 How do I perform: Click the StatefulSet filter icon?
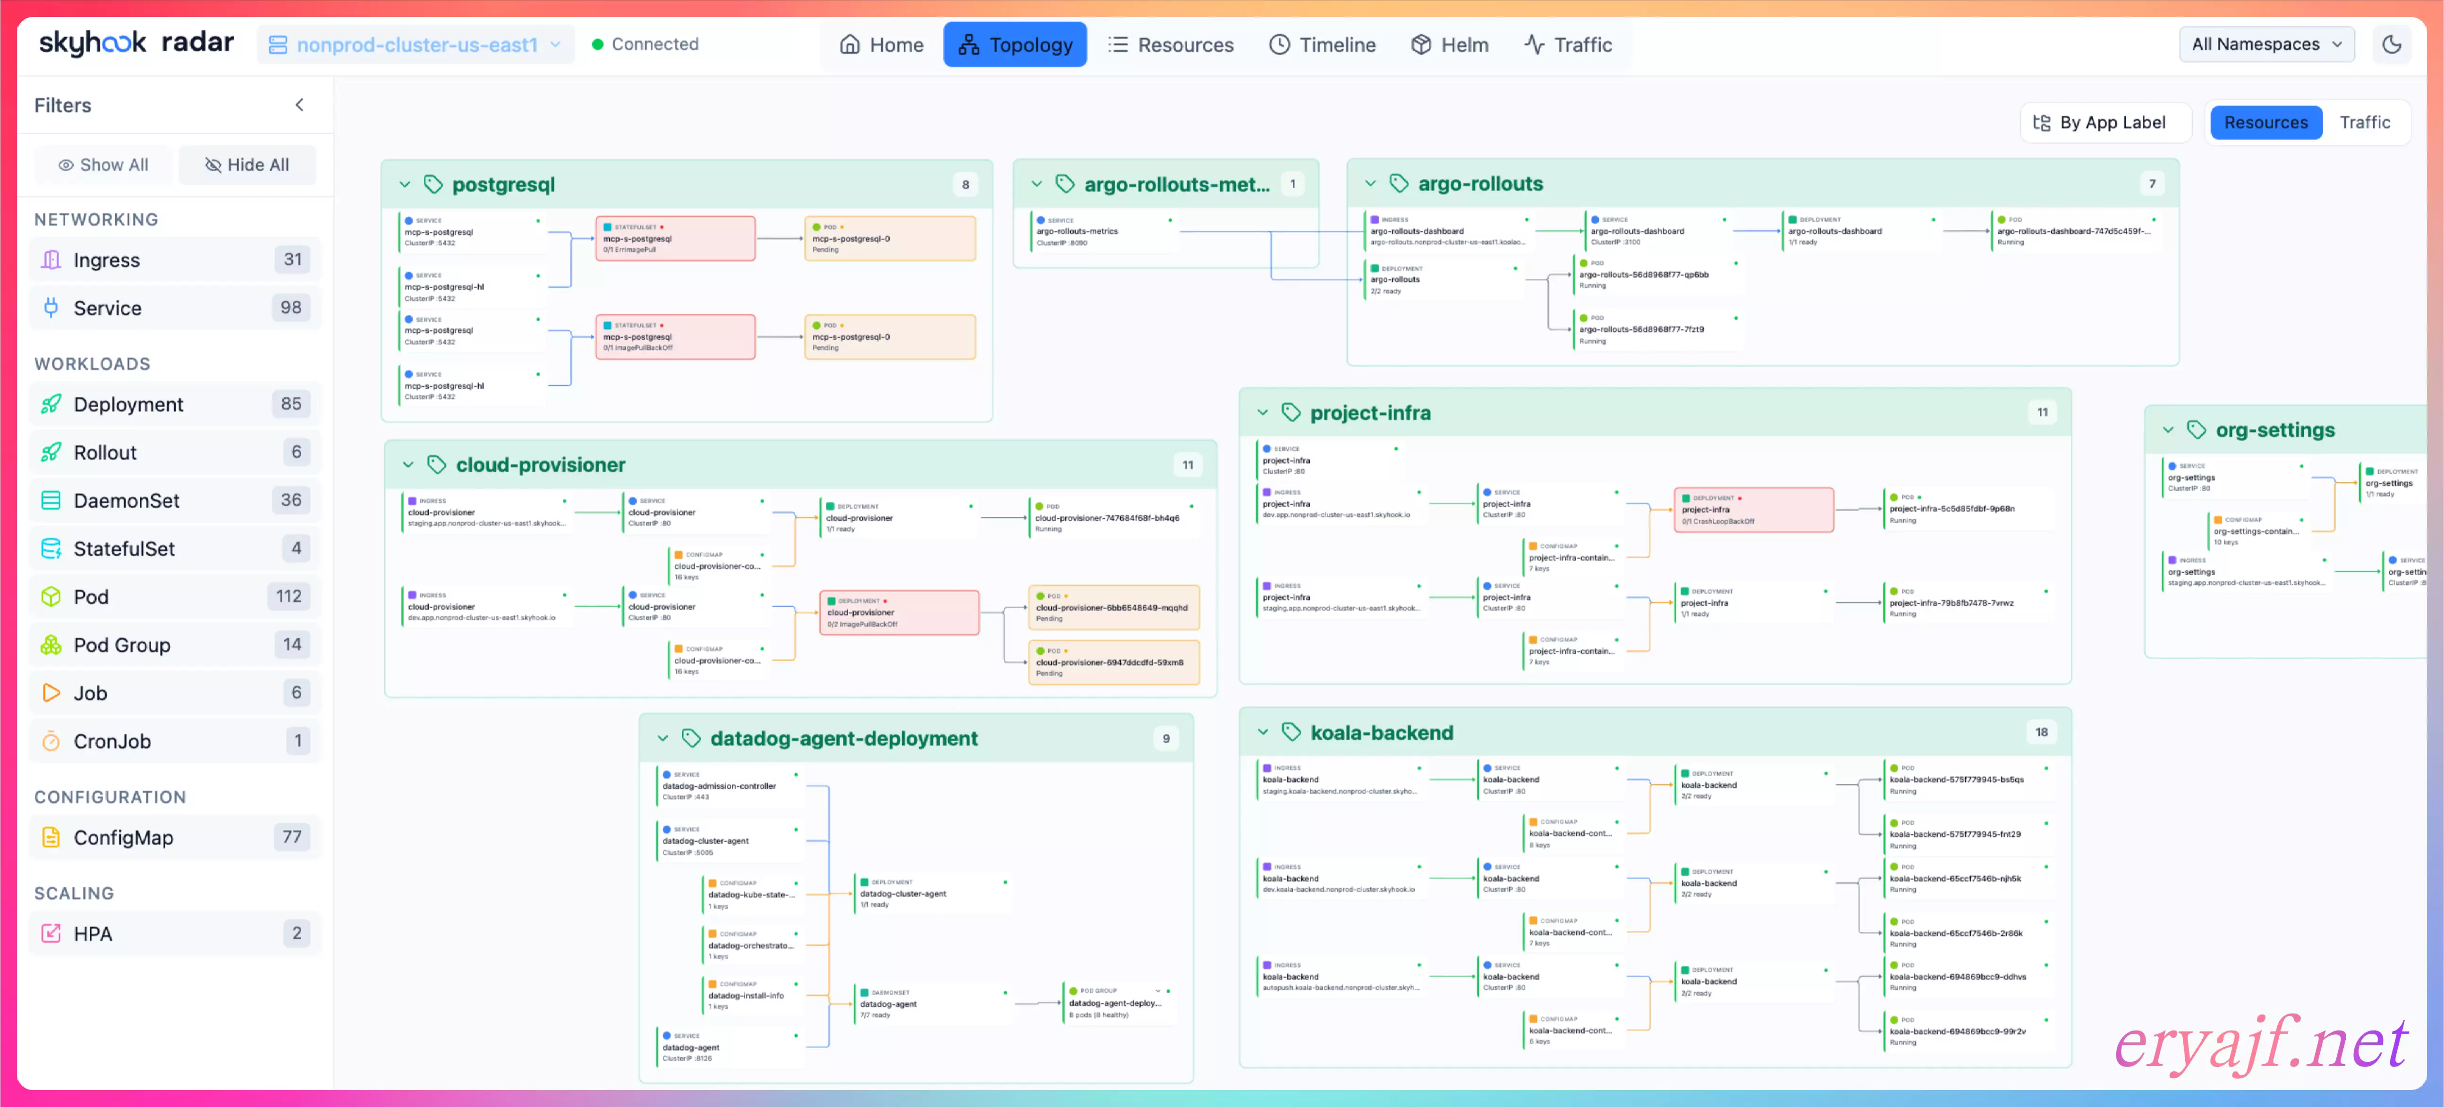coord(51,549)
